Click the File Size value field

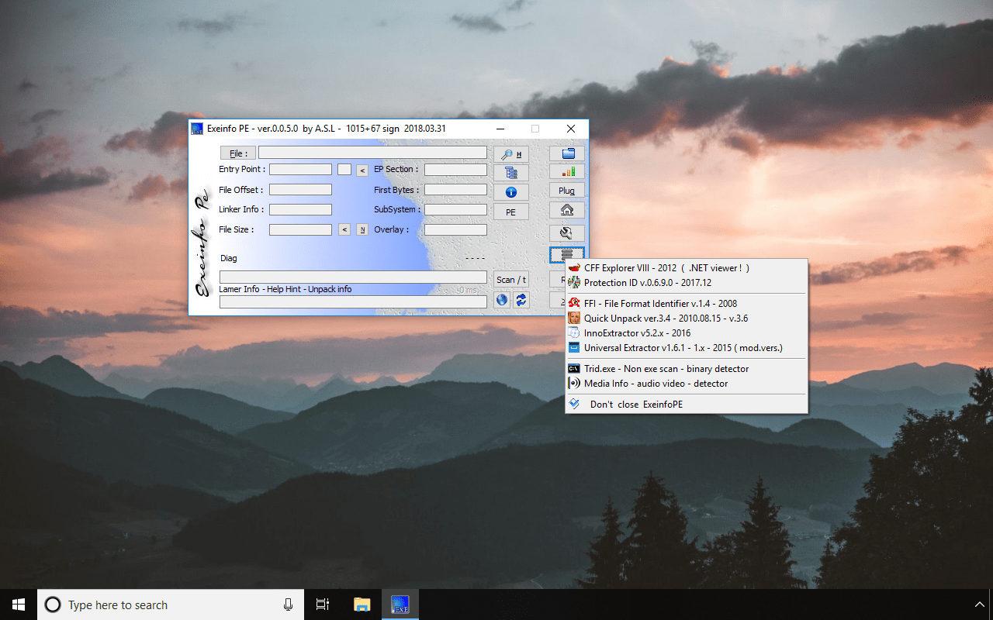tap(300, 230)
